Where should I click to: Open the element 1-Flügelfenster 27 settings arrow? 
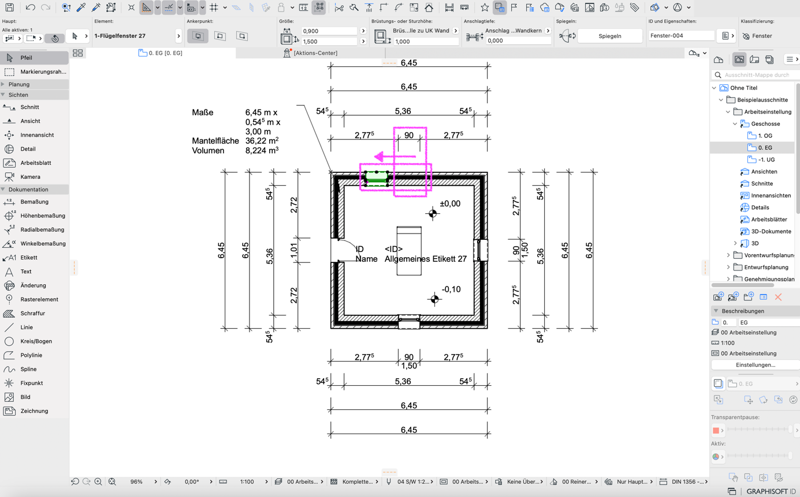(x=178, y=36)
